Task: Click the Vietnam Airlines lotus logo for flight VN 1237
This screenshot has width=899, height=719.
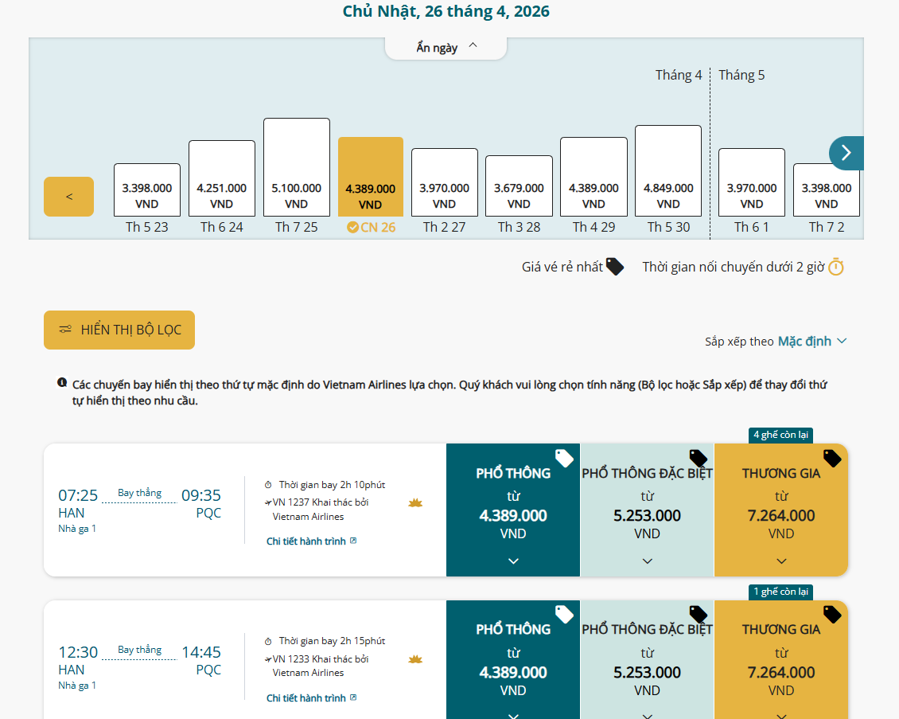Action: coord(415,503)
